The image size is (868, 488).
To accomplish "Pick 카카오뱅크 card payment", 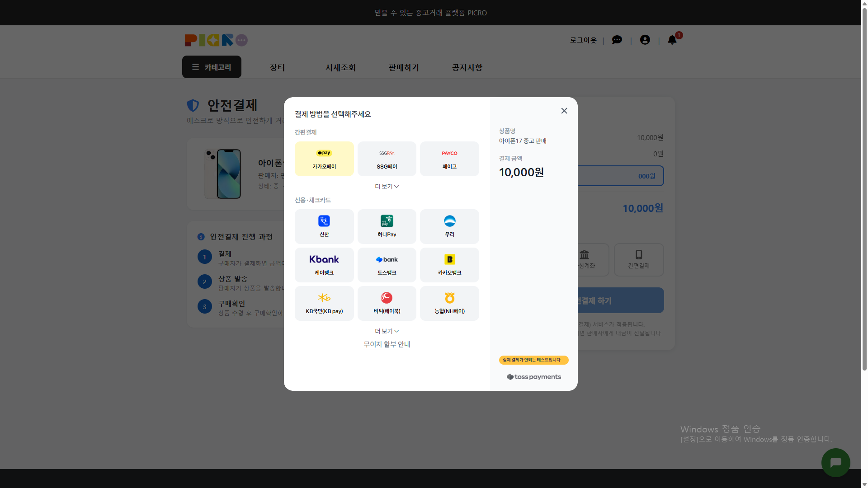I will click(x=449, y=265).
